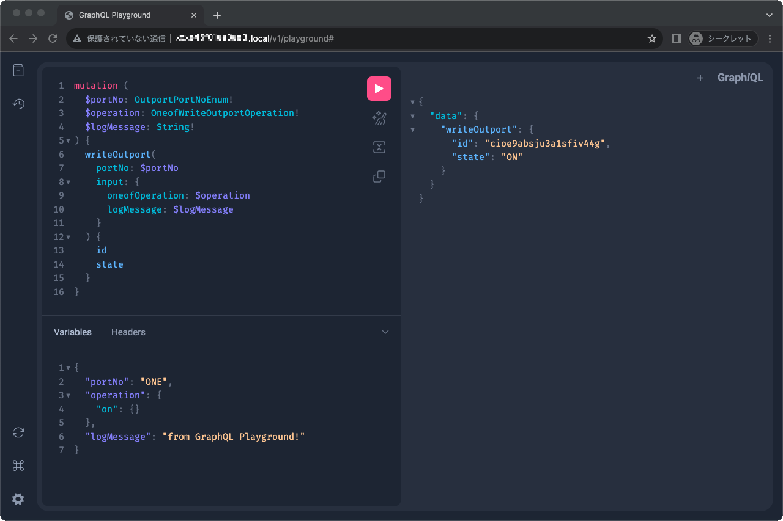The image size is (783, 521).
Task: Click the "on" key in variables
Action: 107,409
